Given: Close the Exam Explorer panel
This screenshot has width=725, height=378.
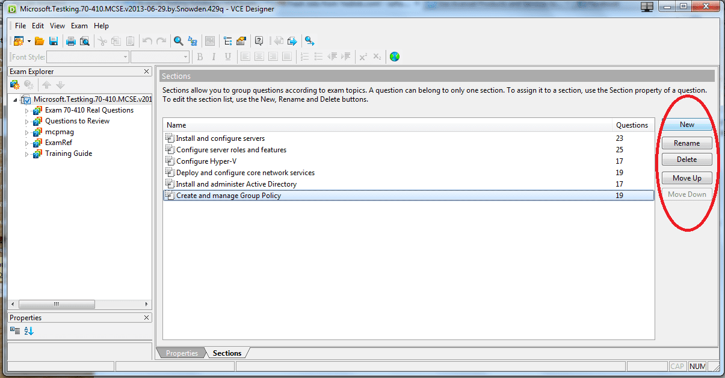Looking at the screenshot, I should click(x=147, y=72).
